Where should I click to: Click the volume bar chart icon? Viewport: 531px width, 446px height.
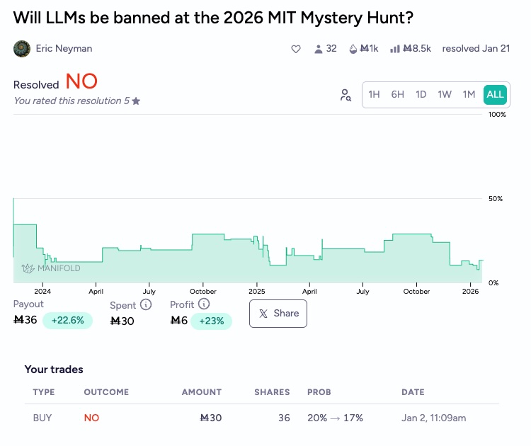(395, 49)
